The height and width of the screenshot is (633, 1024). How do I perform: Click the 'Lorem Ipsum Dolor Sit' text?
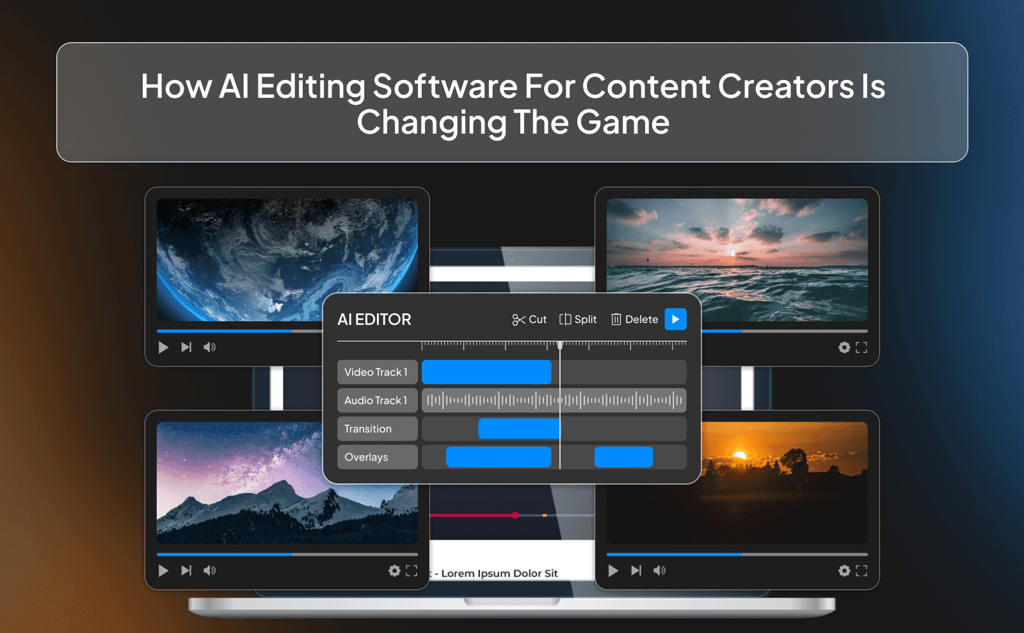coord(499,574)
